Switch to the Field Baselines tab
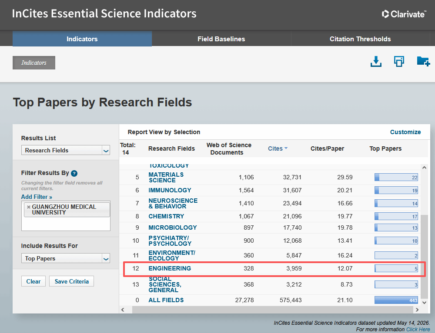 point(221,39)
